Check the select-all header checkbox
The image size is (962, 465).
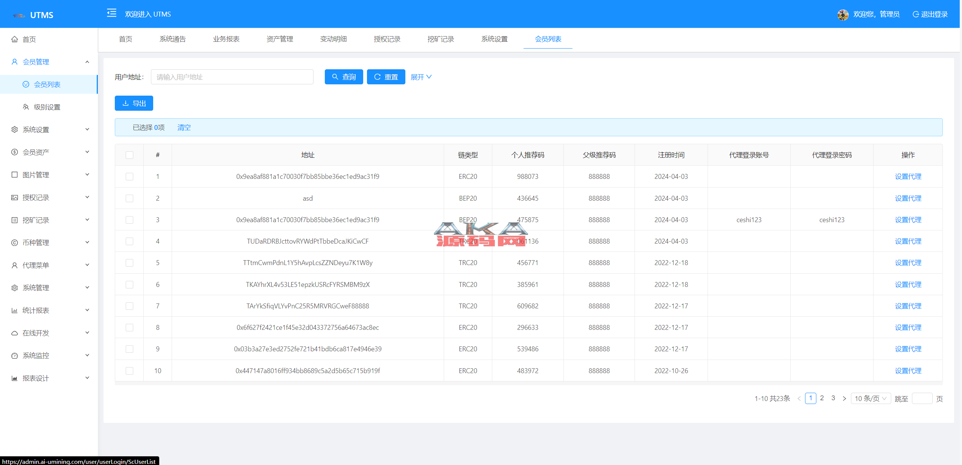pyautogui.click(x=129, y=155)
